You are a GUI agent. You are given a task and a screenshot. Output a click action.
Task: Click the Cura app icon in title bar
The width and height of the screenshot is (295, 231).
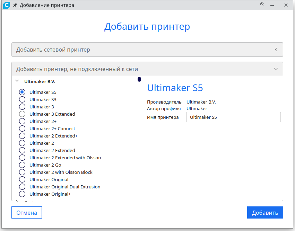pyautogui.click(x=6, y=5)
